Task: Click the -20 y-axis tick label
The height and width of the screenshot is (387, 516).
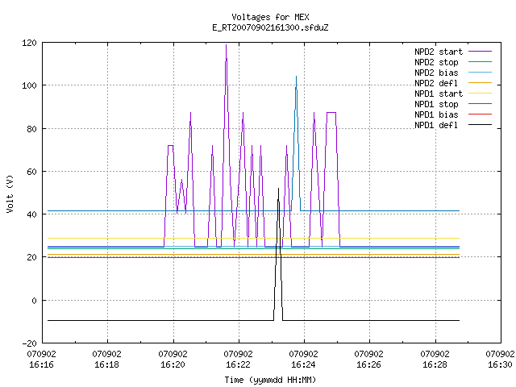Action: [x=29, y=343]
